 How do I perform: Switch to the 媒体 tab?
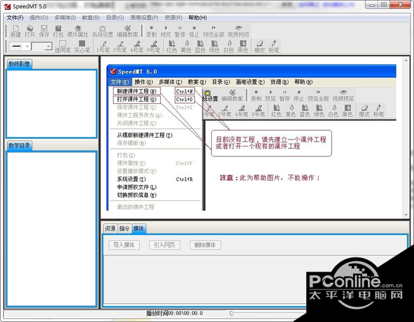click(x=138, y=229)
